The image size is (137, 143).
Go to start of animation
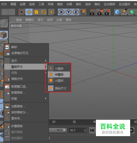(92, 130)
